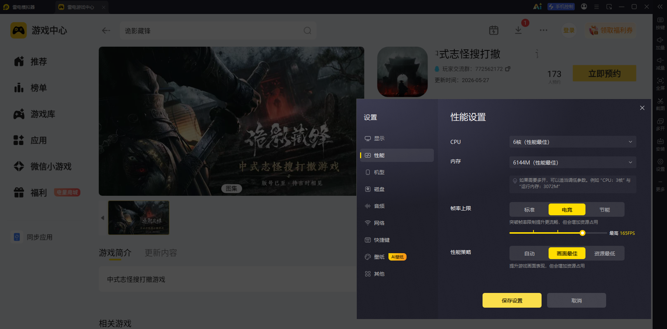
Task: Enter 全屏 fullscreen mode from the sidebar
Action: click(660, 84)
